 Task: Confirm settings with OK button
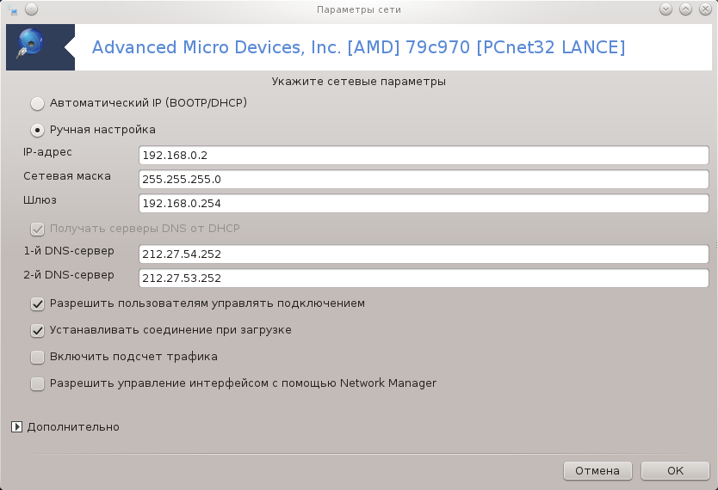675,471
